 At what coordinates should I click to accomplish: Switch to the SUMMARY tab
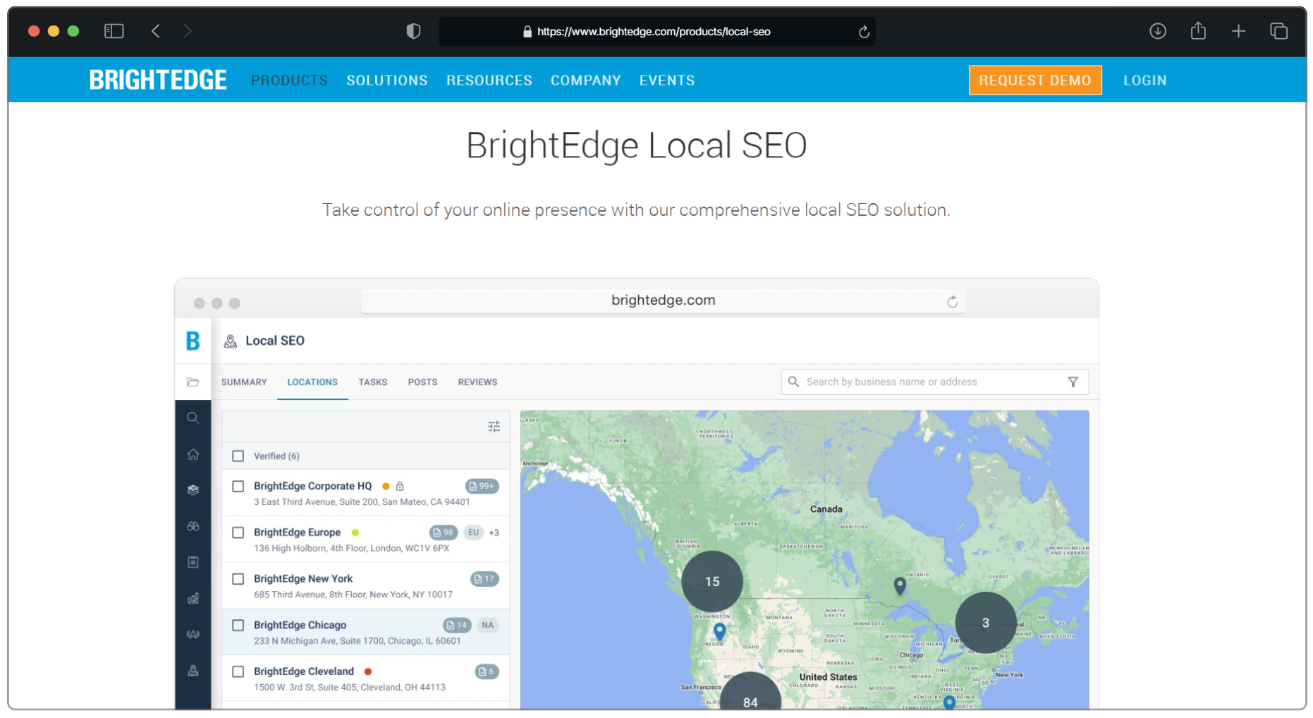pos(244,382)
